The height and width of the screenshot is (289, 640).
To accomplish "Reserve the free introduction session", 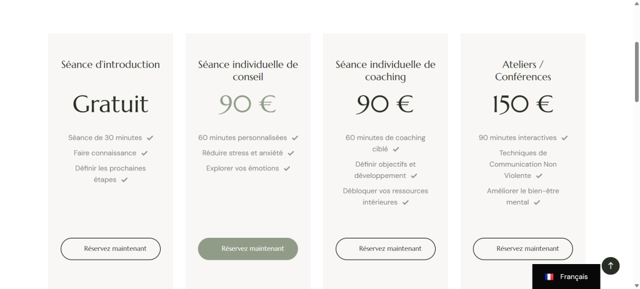I will point(111,248).
